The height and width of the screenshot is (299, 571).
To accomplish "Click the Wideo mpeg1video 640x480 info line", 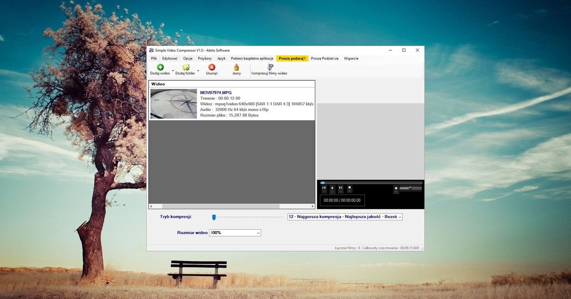I will (x=257, y=104).
